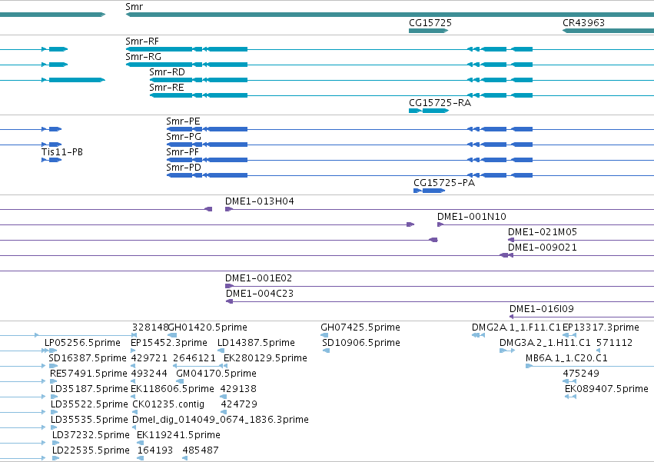Select the DMG3A.2_1.H11.C1 label

click(545, 343)
